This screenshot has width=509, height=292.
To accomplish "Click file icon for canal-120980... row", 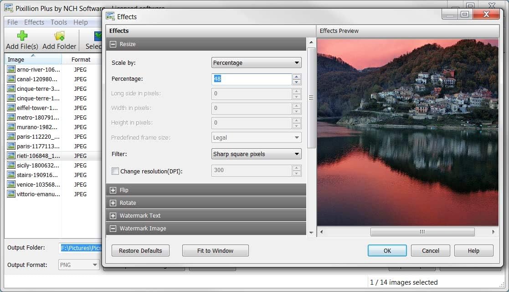I will click(11, 79).
